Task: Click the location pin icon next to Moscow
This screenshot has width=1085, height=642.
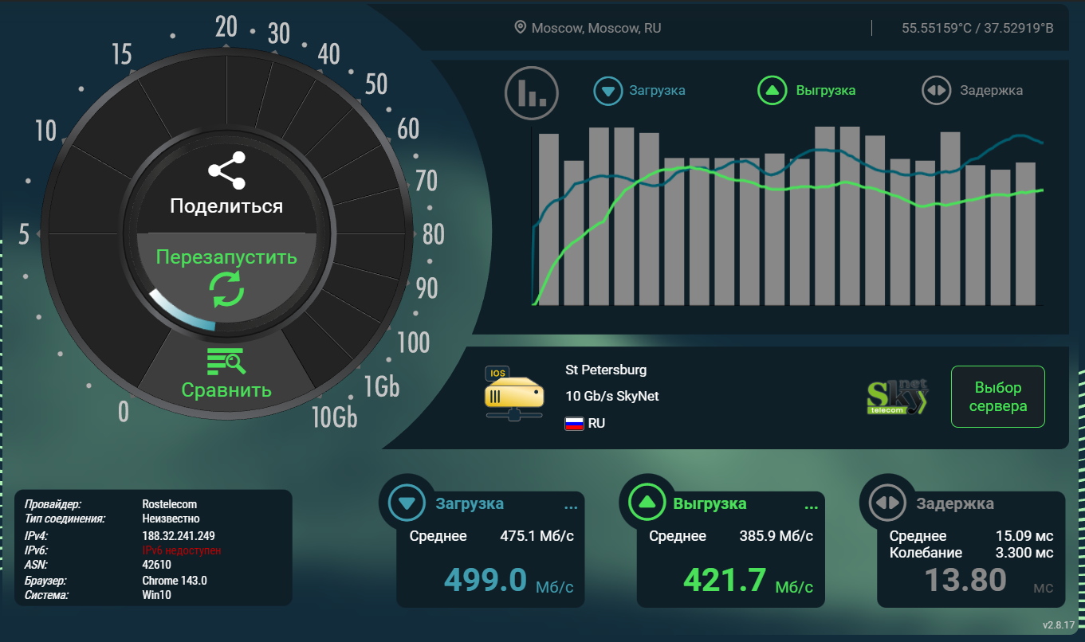Action: [x=520, y=28]
